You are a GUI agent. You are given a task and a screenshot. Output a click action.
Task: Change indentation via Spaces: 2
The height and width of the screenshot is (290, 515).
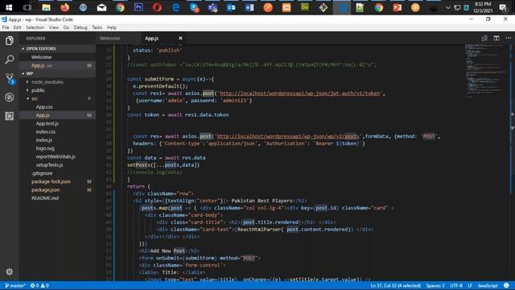[x=435, y=285]
